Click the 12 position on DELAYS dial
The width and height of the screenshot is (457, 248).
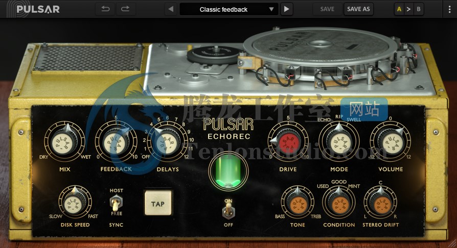187,157
